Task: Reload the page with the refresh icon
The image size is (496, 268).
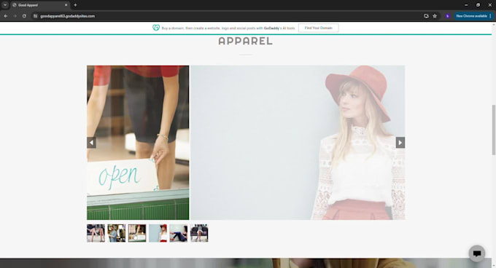Action: tap(24, 16)
